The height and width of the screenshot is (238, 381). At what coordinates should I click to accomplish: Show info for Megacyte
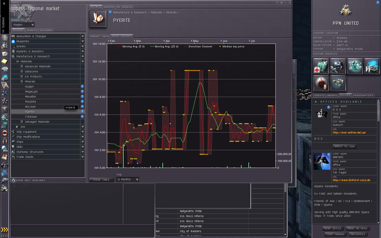coord(82,91)
